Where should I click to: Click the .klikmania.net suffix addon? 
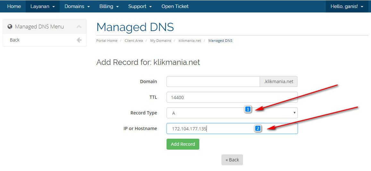pyautogui.click(x=279, y=82)
